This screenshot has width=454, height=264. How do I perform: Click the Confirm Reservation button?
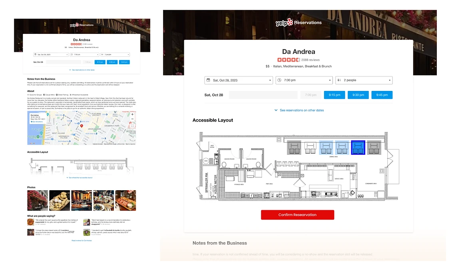pyautogui.click(x=297, y=215)
